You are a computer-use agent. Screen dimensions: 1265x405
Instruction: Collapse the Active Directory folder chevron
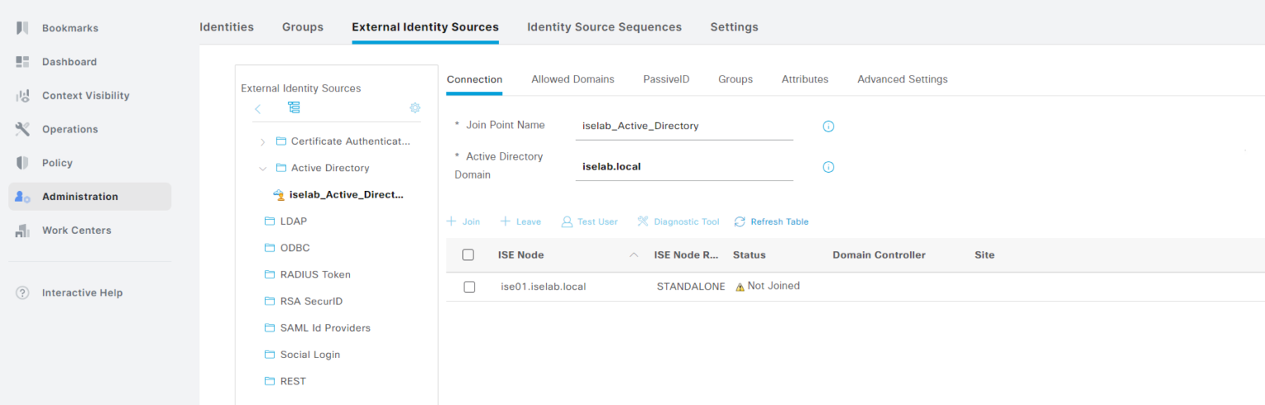[263, 168]
